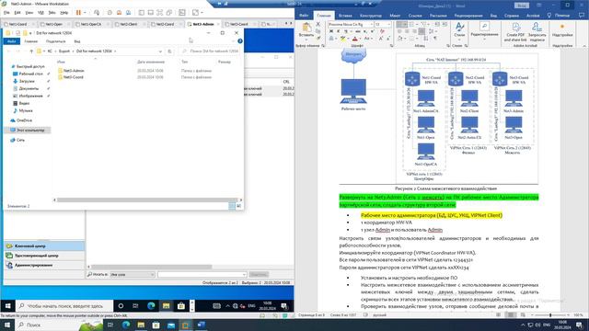Open Word's font color dropdown arrow
Image resolution: width=589 pixels, height=331 pixels.
click(360, 39)
